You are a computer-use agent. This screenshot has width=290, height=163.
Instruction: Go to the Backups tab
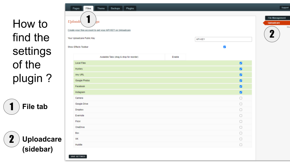[x=115, y=8]
